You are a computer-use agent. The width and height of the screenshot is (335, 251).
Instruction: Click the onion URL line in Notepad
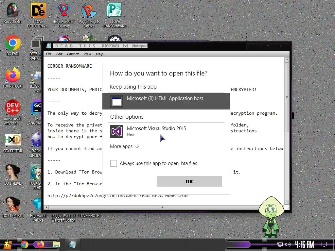118,195
